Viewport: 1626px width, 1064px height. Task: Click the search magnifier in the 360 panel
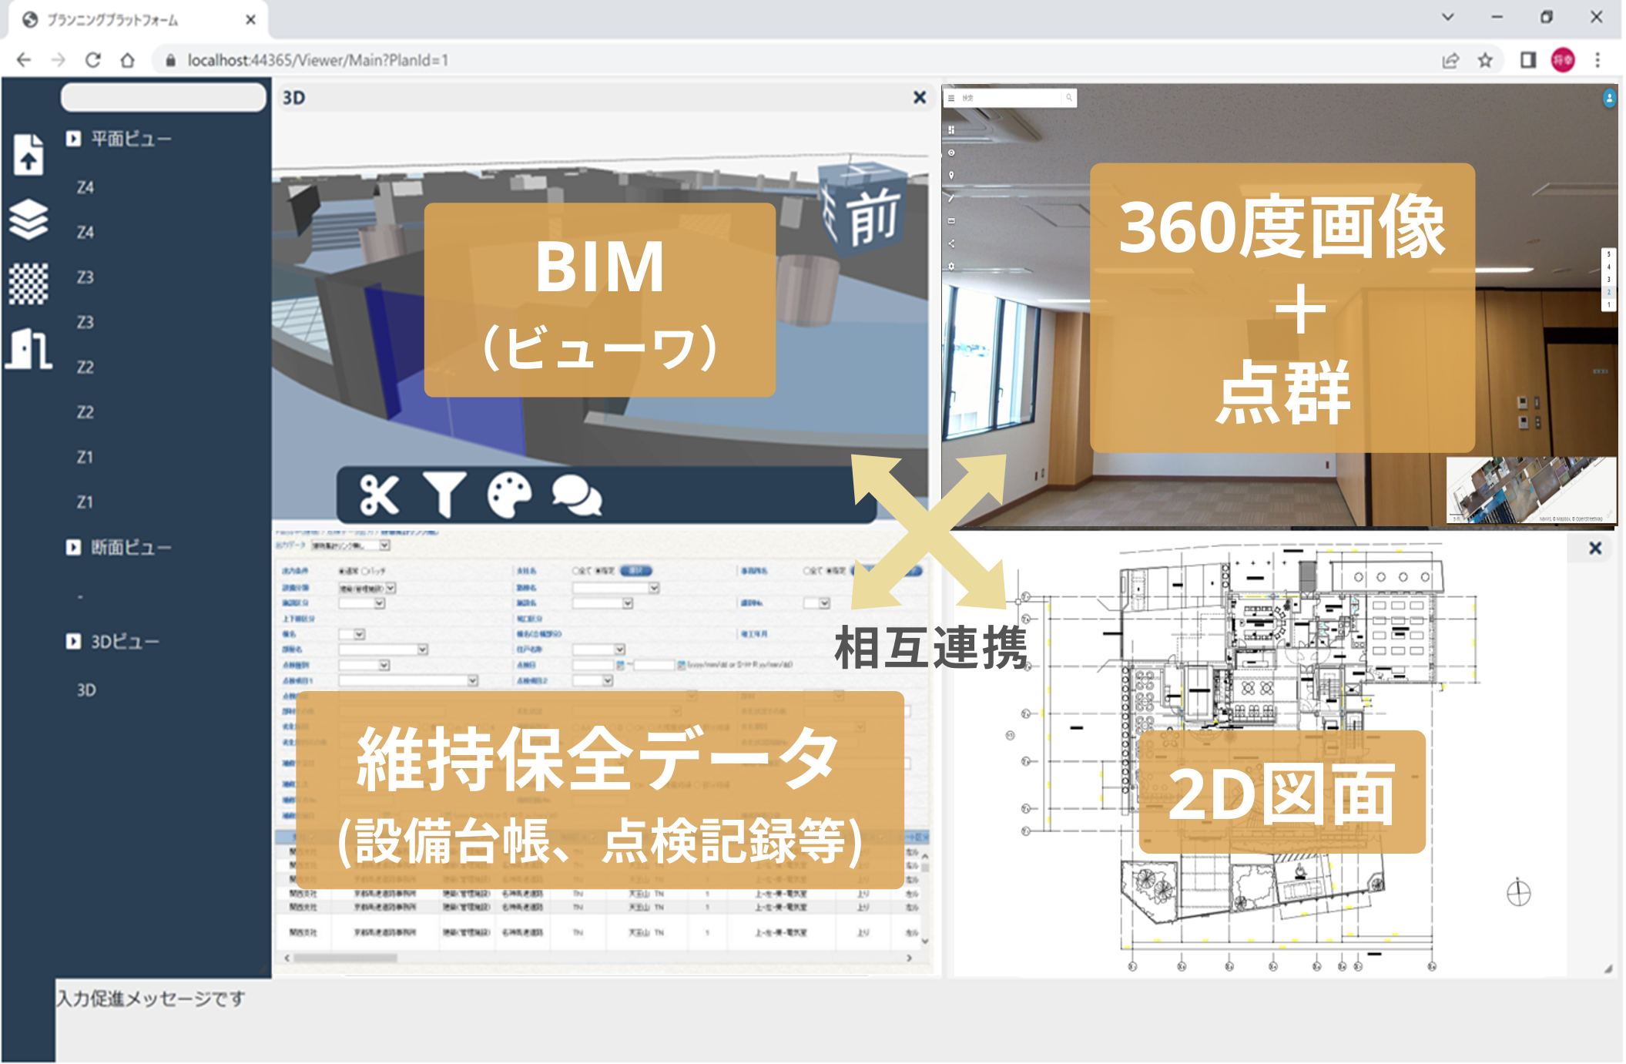(1069, 98)
